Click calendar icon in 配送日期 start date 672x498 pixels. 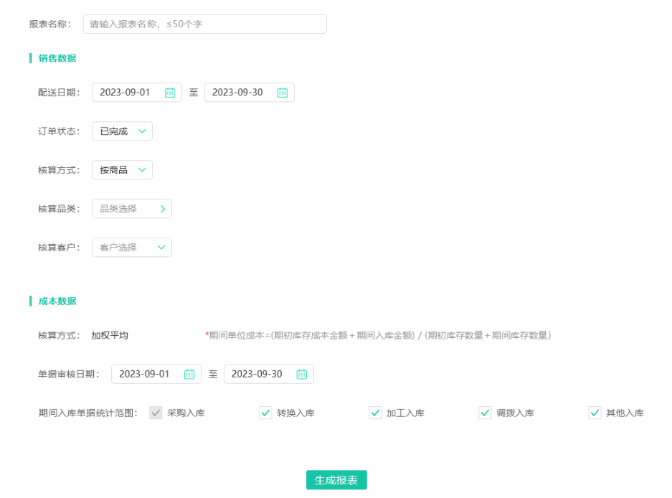coord(170,93)
